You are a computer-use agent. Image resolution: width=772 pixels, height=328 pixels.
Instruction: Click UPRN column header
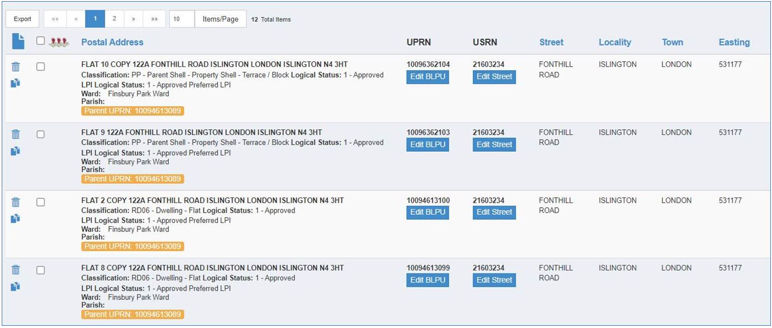pos(419,42)
